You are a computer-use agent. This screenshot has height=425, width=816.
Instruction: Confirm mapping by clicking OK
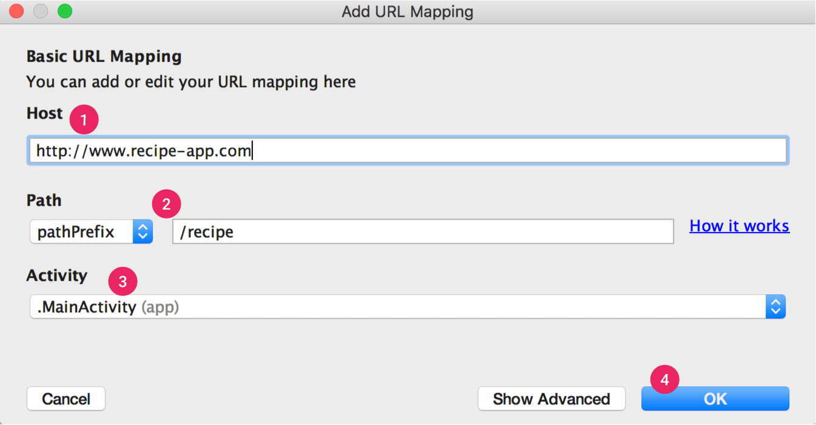point(715,398)
